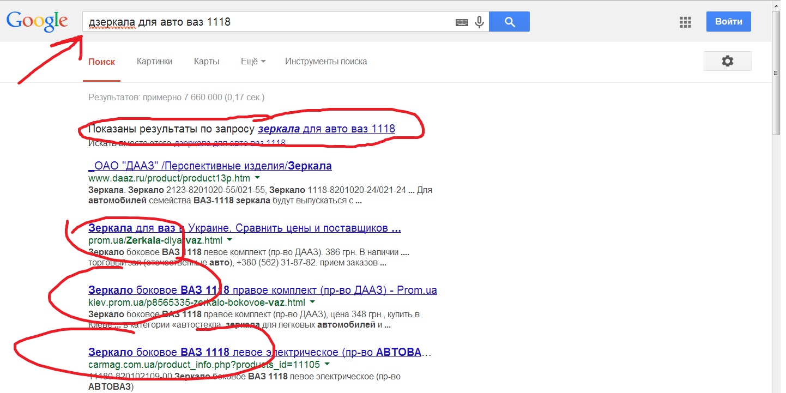Click the Войти sign-in button

pyautogui.click(x=729, y=22)
